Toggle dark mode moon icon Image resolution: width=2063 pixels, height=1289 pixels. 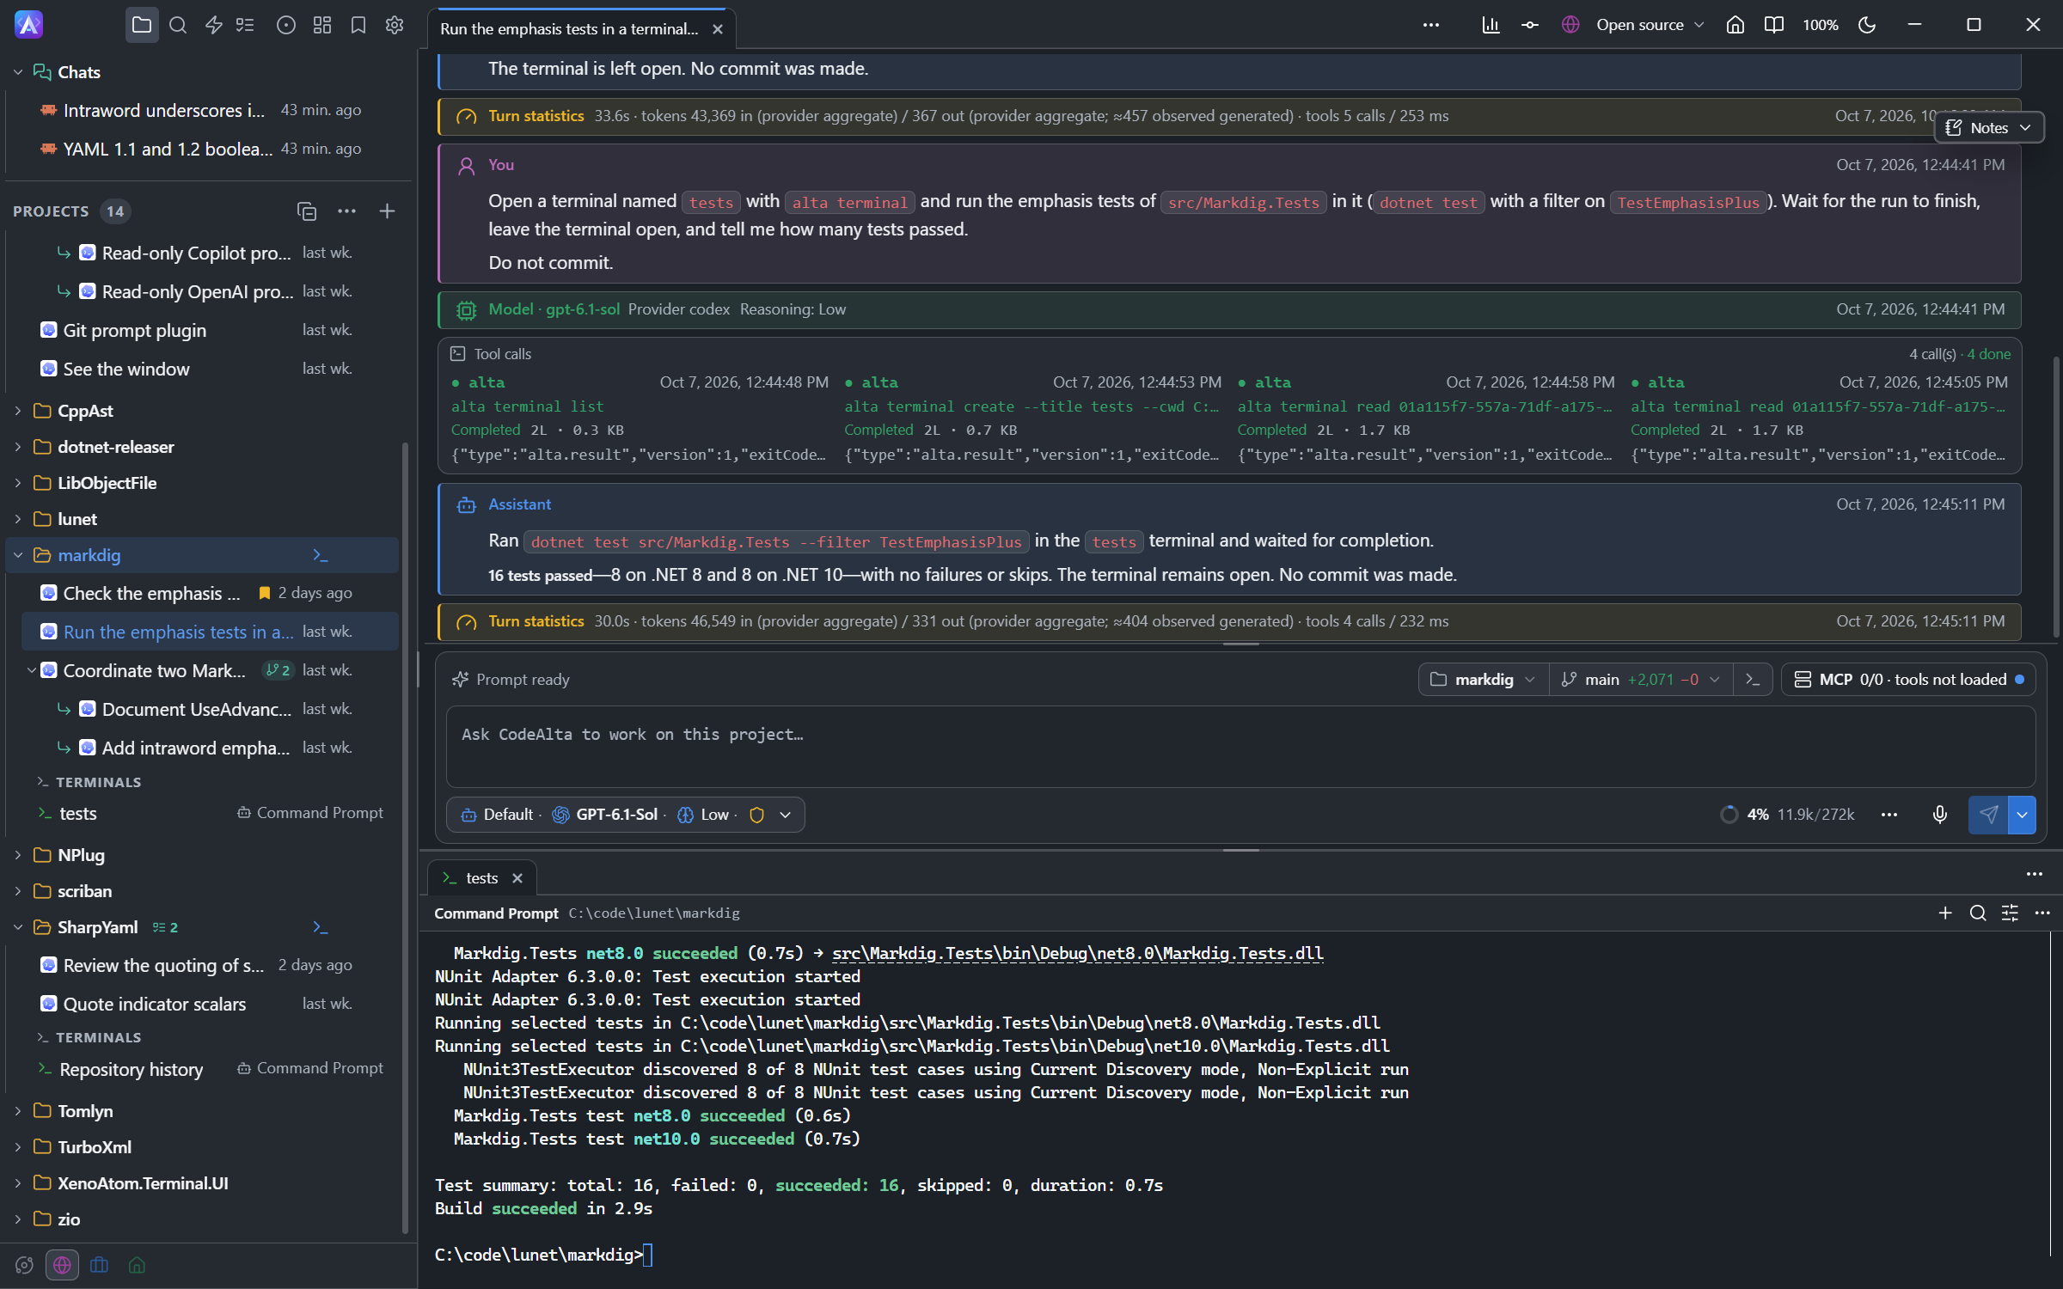coord(1867,26)
